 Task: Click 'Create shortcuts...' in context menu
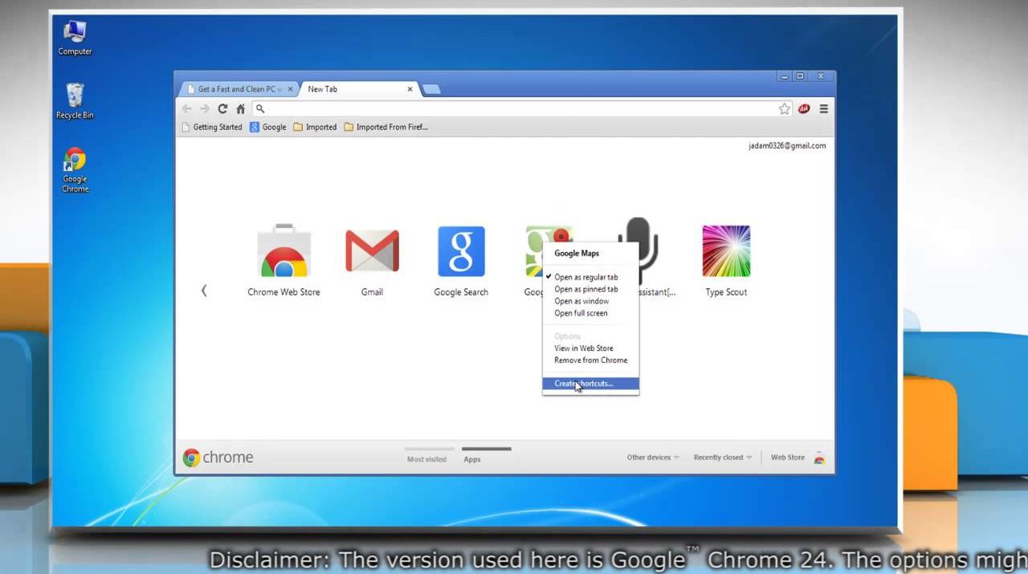click(584, 384)
